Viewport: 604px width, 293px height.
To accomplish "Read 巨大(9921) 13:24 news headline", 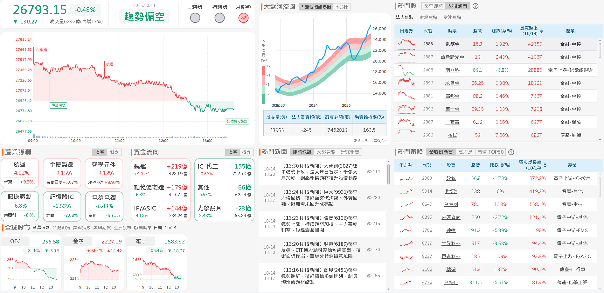I will tap(319, 198).
